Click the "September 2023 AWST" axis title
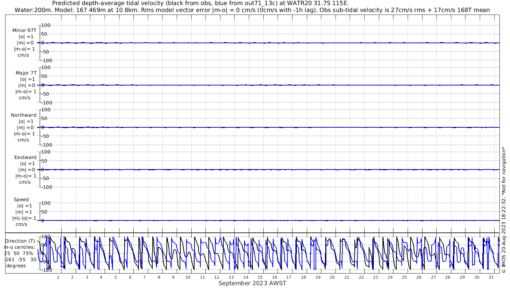This screenshot has width=510, height=291. click(252, 283)
